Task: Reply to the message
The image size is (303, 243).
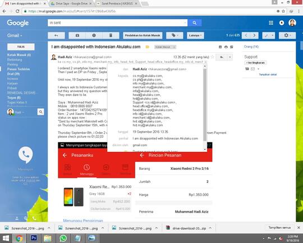Action: point(222,57)
